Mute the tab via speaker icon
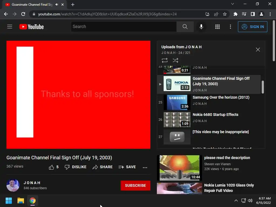The image size is (276, 207). 57,5
